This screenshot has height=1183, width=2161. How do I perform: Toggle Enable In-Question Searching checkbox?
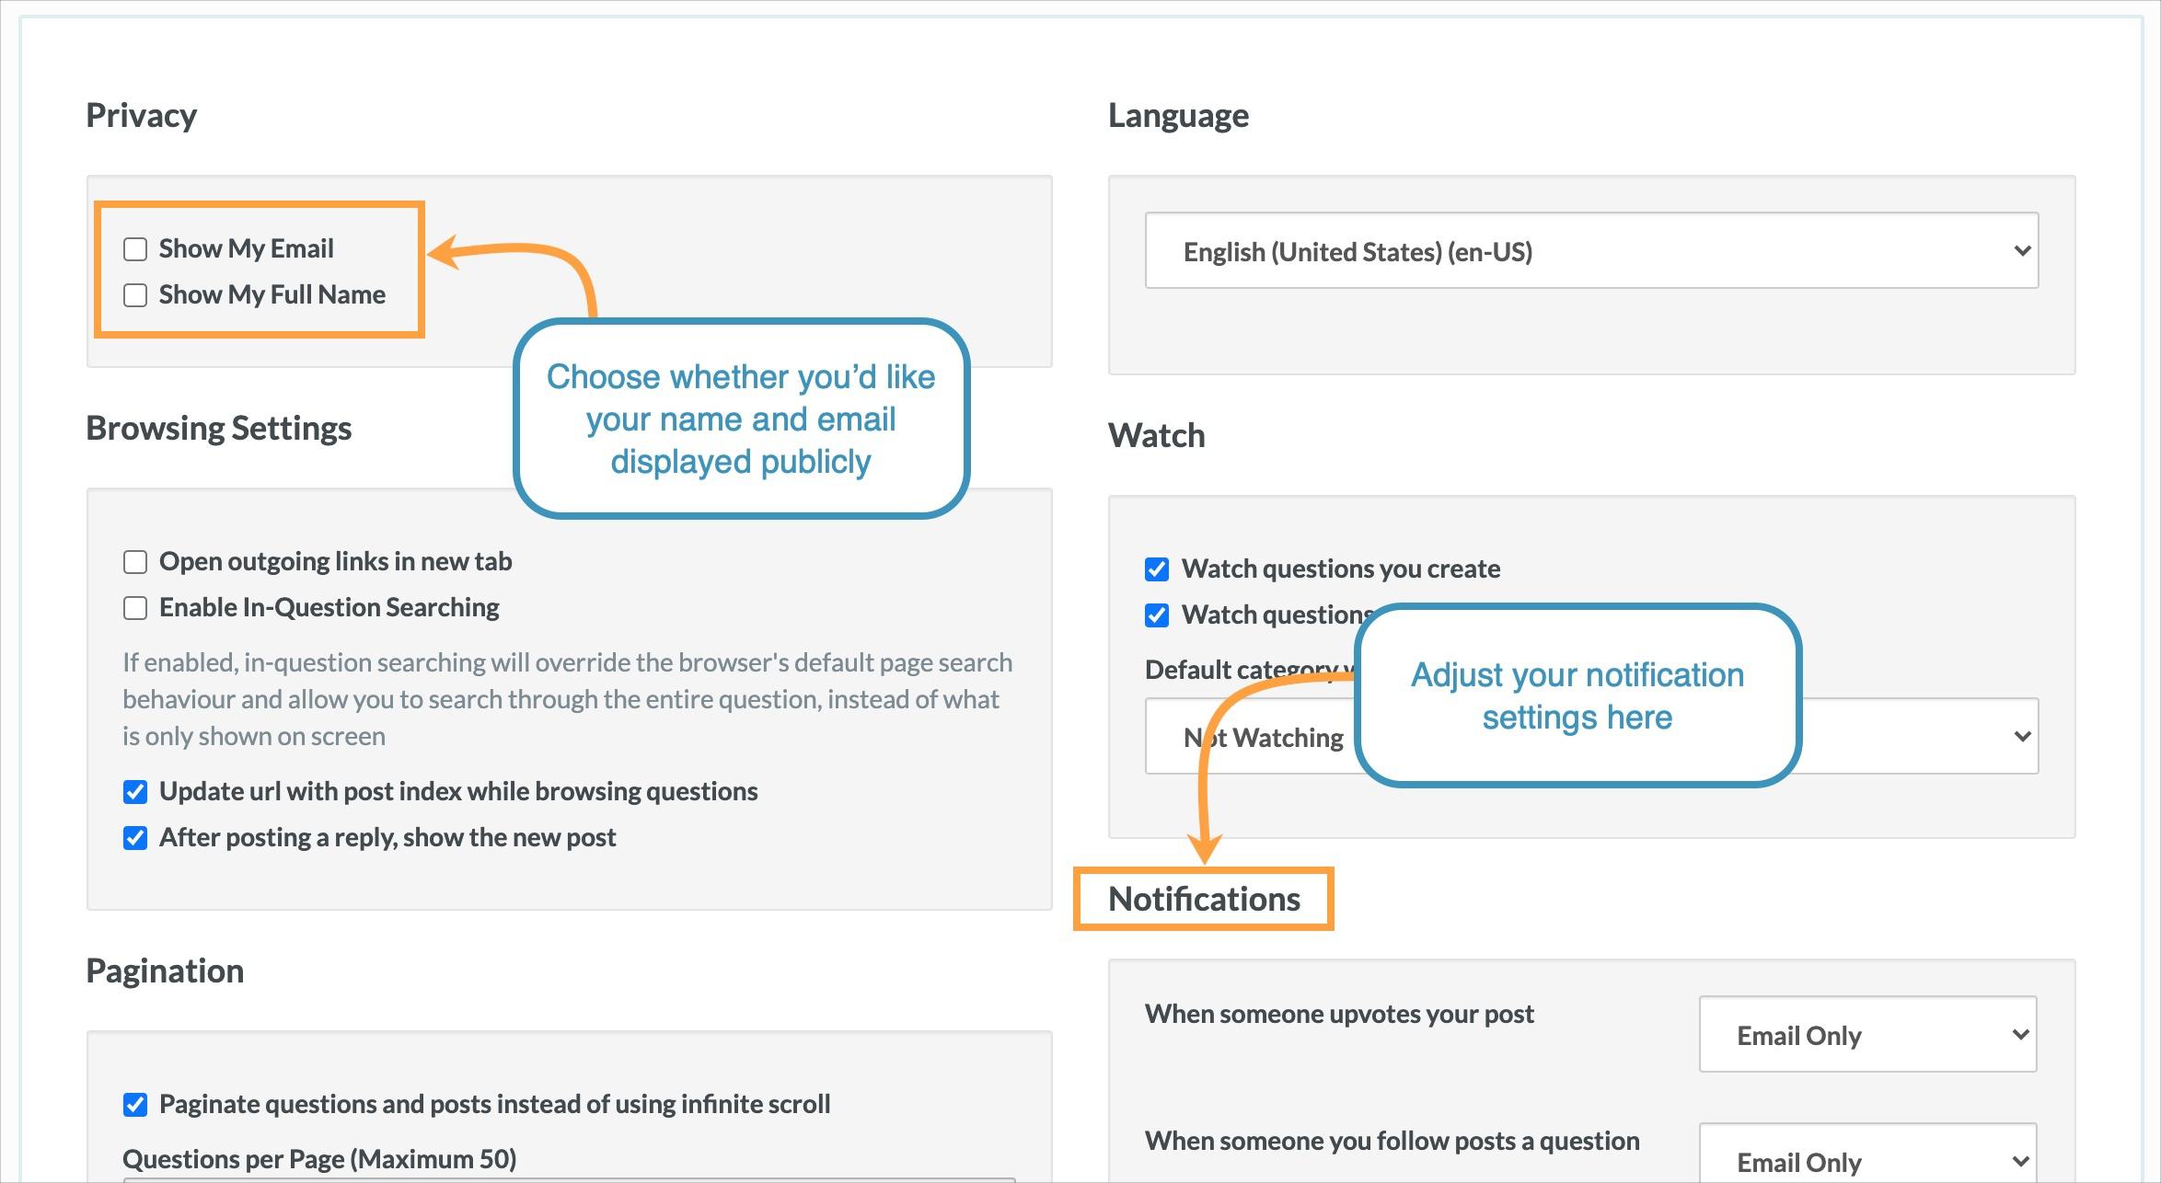tap(135, 608)
